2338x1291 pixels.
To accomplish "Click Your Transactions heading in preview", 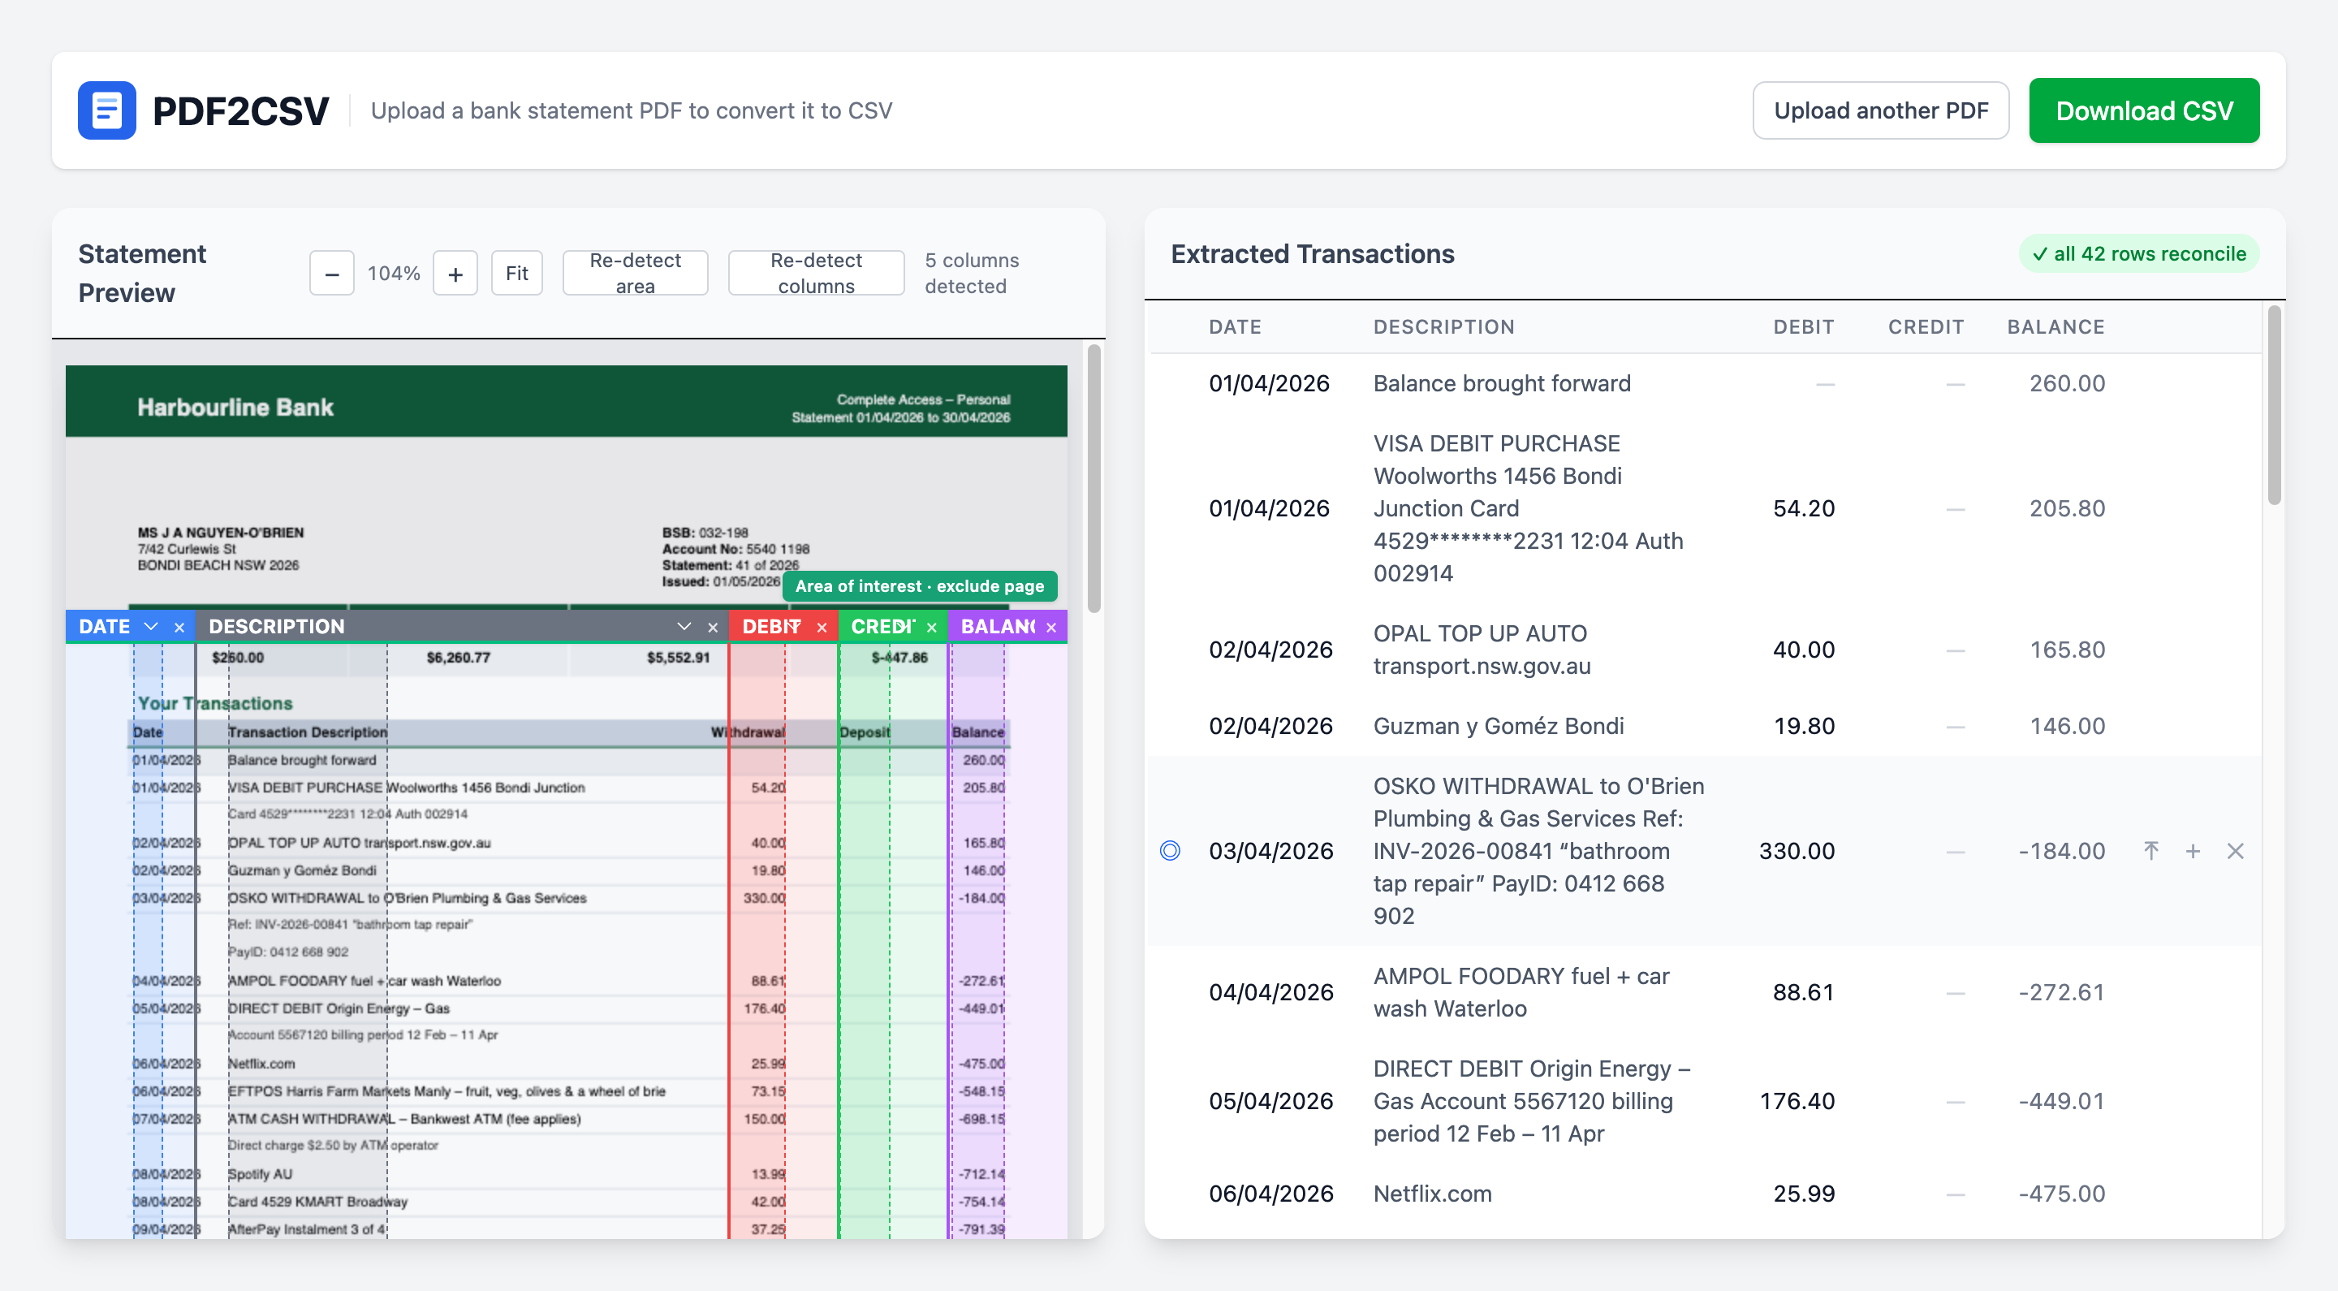I will click(x=215, y=704).
